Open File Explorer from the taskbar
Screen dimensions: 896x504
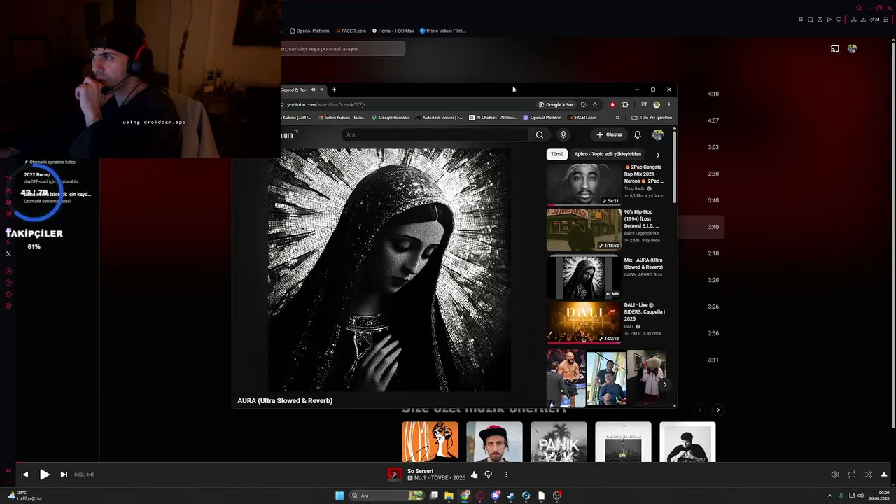(449, 496)
